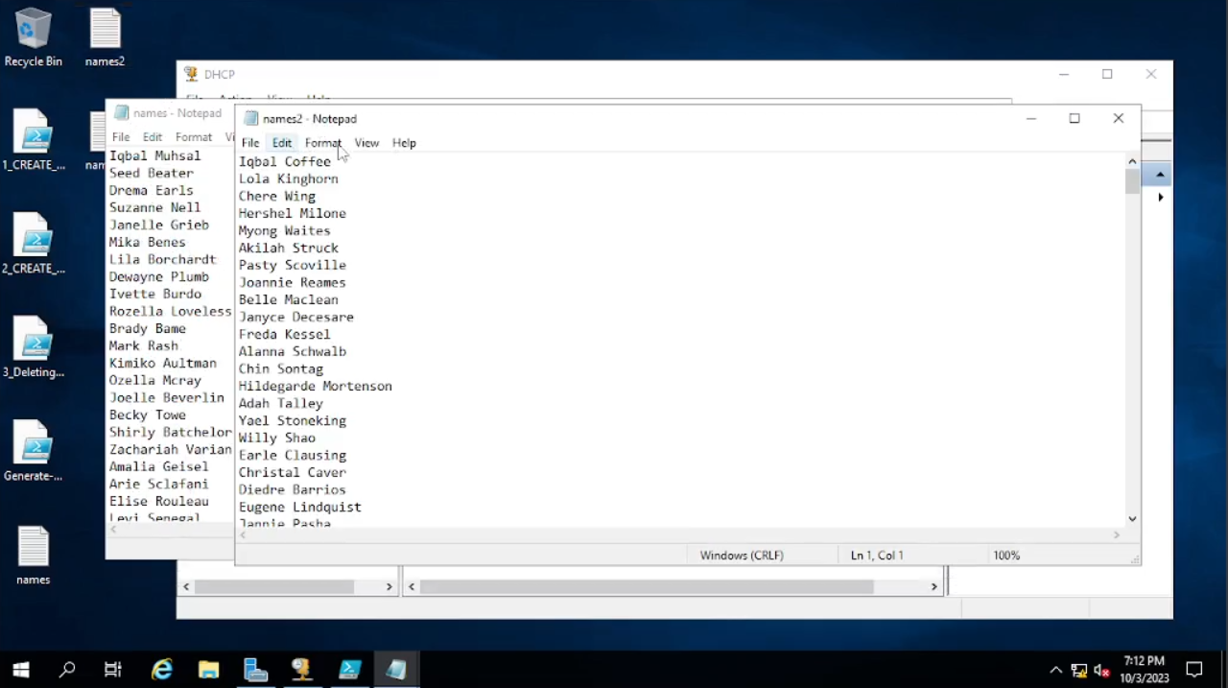Screen dimensions: 1228x688
Task: Switch to Server Manager in the taskbar
Action: tap(255, 669)
